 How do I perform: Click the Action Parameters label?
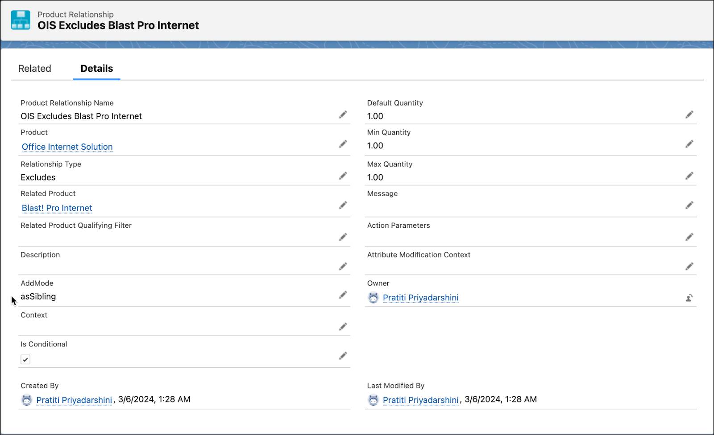(x=399, y=226)
